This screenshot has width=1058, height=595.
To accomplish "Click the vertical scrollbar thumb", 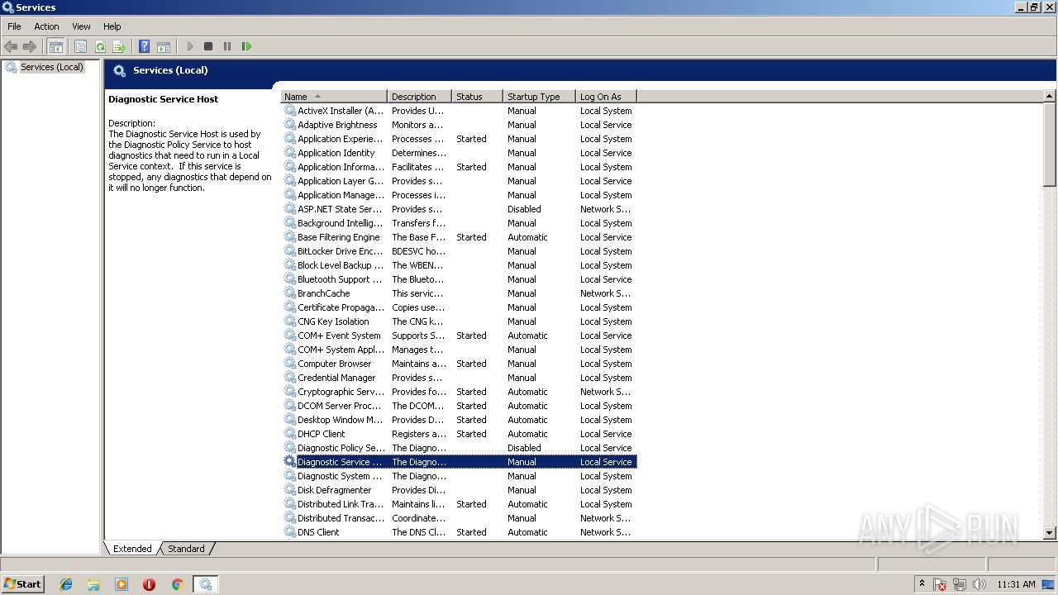I will tap(1050, 145).
